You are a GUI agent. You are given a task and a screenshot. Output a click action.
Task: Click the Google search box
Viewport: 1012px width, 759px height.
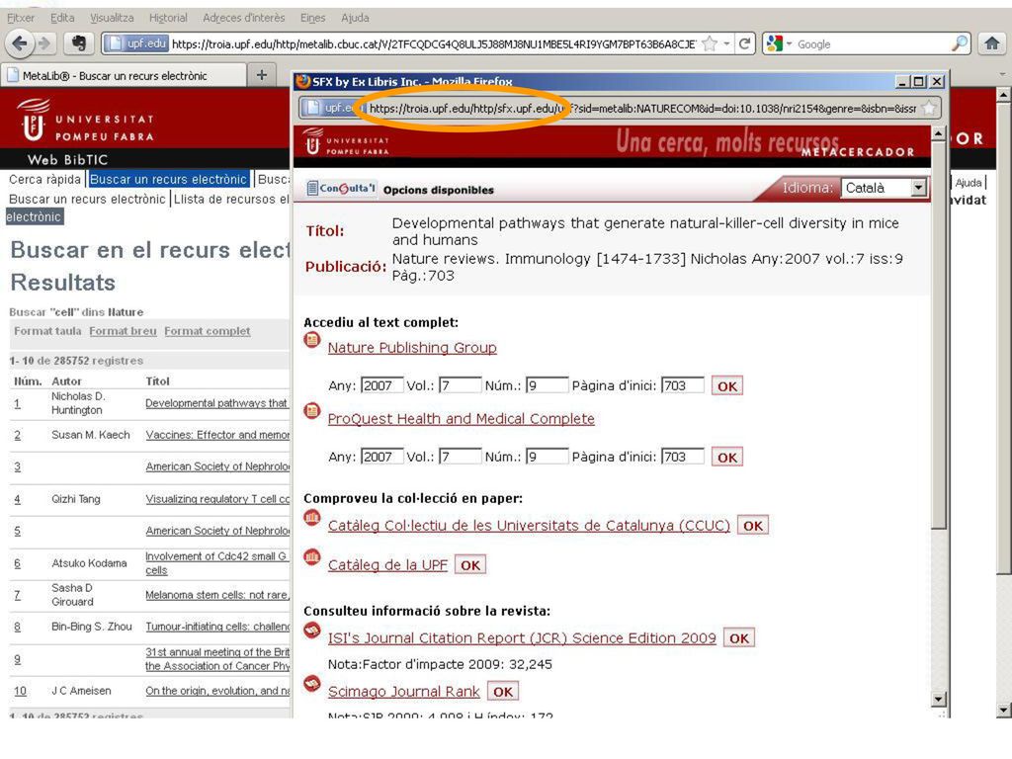coord(872,43)
